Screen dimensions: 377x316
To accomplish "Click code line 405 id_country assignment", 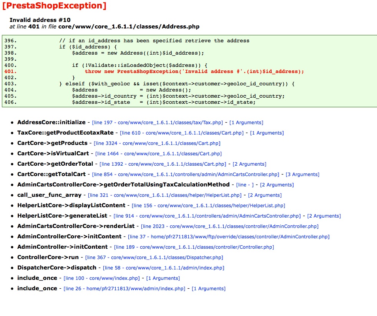I will pos(178,96).
